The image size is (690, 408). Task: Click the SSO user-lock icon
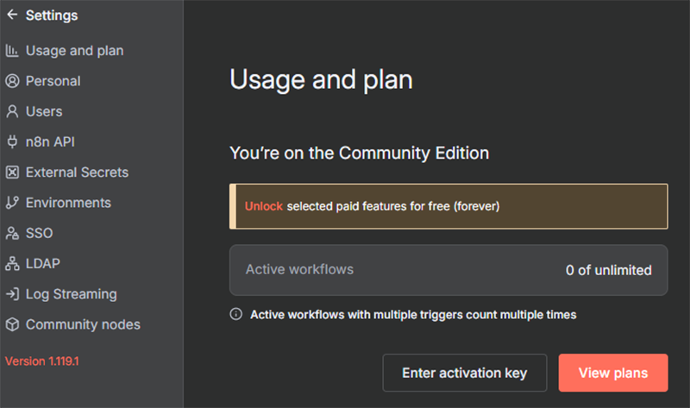click(x=12, y=233)
